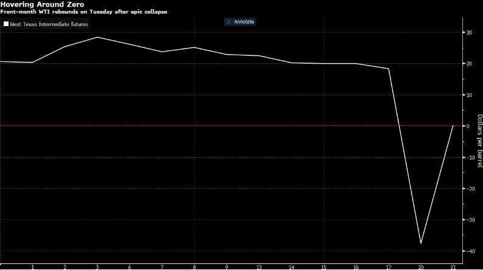
Task: Click the Dollars per barrel axis title
Action: [x=479, y=141]
